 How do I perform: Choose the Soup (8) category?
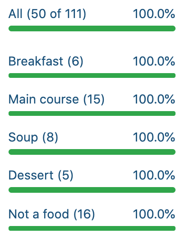[x=33, y=137]
